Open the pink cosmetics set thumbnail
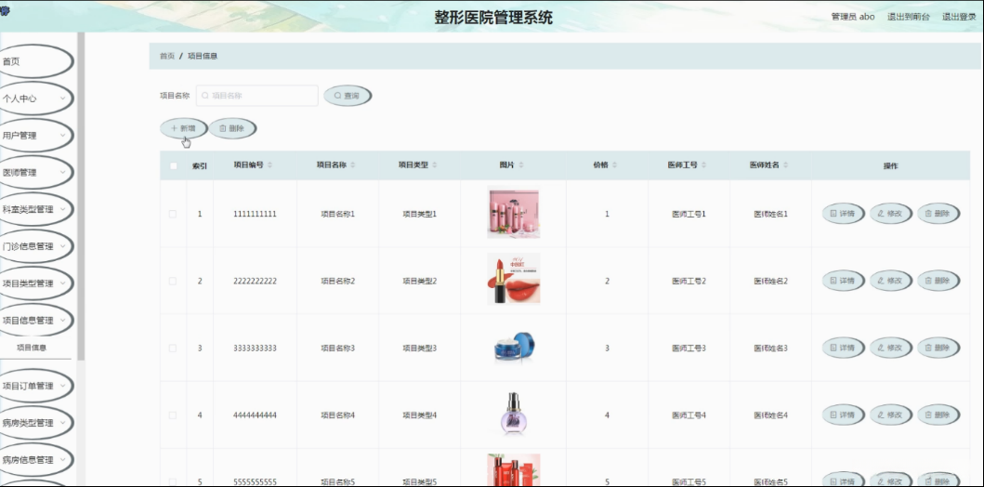 click(513, 214)
